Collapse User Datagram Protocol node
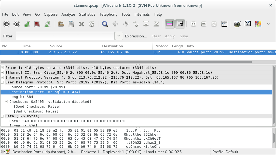 (2, 82)
